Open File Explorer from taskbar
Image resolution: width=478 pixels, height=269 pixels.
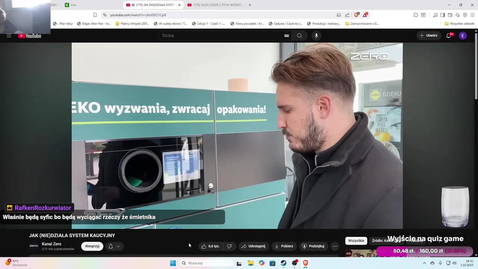pos(251,263)
